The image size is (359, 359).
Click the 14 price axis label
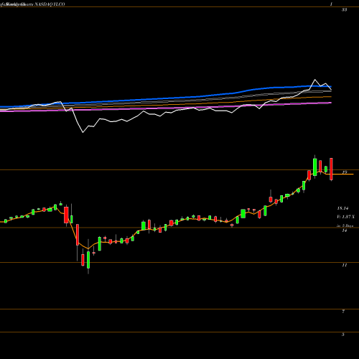coord(344,230)
